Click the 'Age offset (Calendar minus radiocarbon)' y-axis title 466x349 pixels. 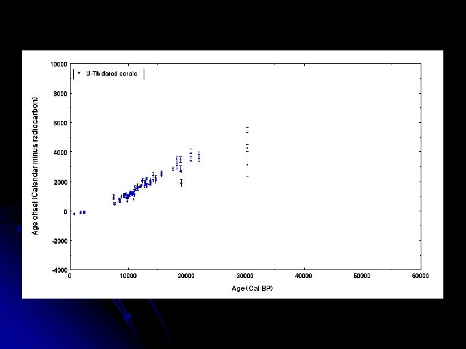tap(35, 166)
